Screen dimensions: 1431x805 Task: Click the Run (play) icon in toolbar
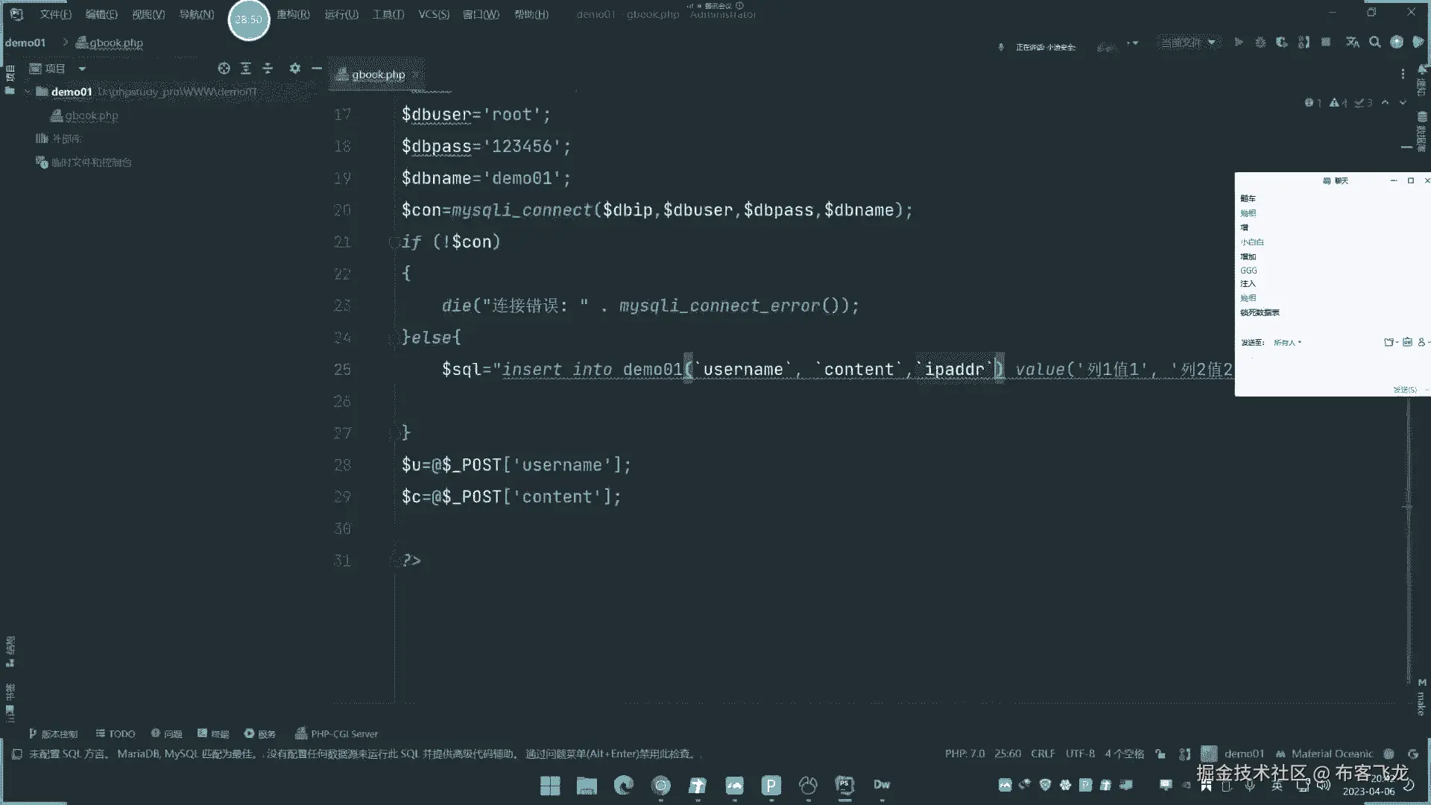(1239, 42)
